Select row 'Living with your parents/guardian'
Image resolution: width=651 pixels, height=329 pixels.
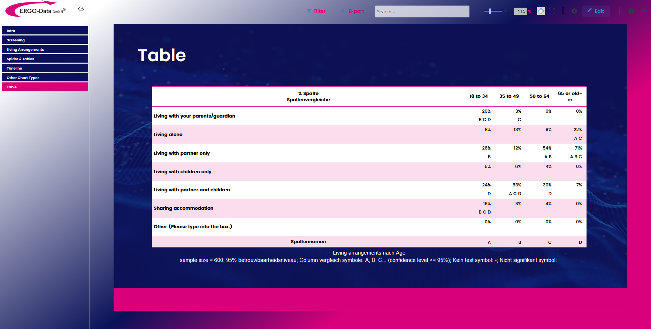[x=194, y=116]
